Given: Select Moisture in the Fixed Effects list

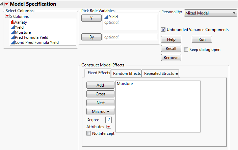Looking at the screenshot, I should click(x=125, y=84).
